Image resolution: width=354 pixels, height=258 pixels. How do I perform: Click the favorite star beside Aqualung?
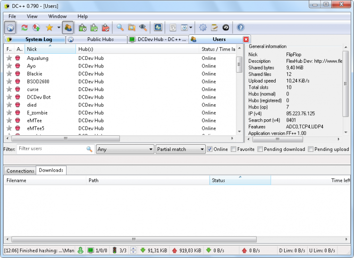coord(9,58)
